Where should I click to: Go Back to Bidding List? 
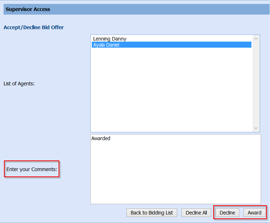click(x=151, y=213)
